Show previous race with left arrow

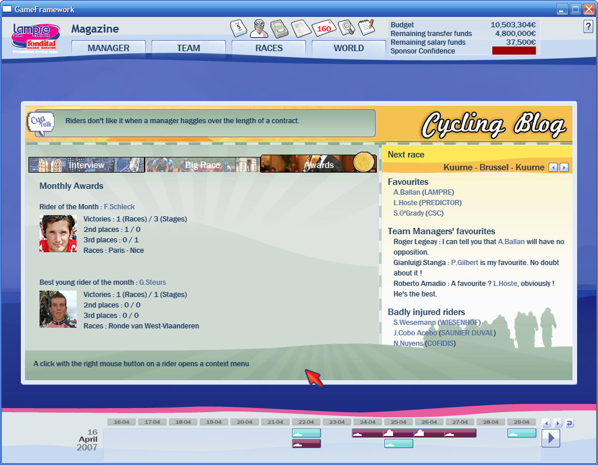[553, 167]
